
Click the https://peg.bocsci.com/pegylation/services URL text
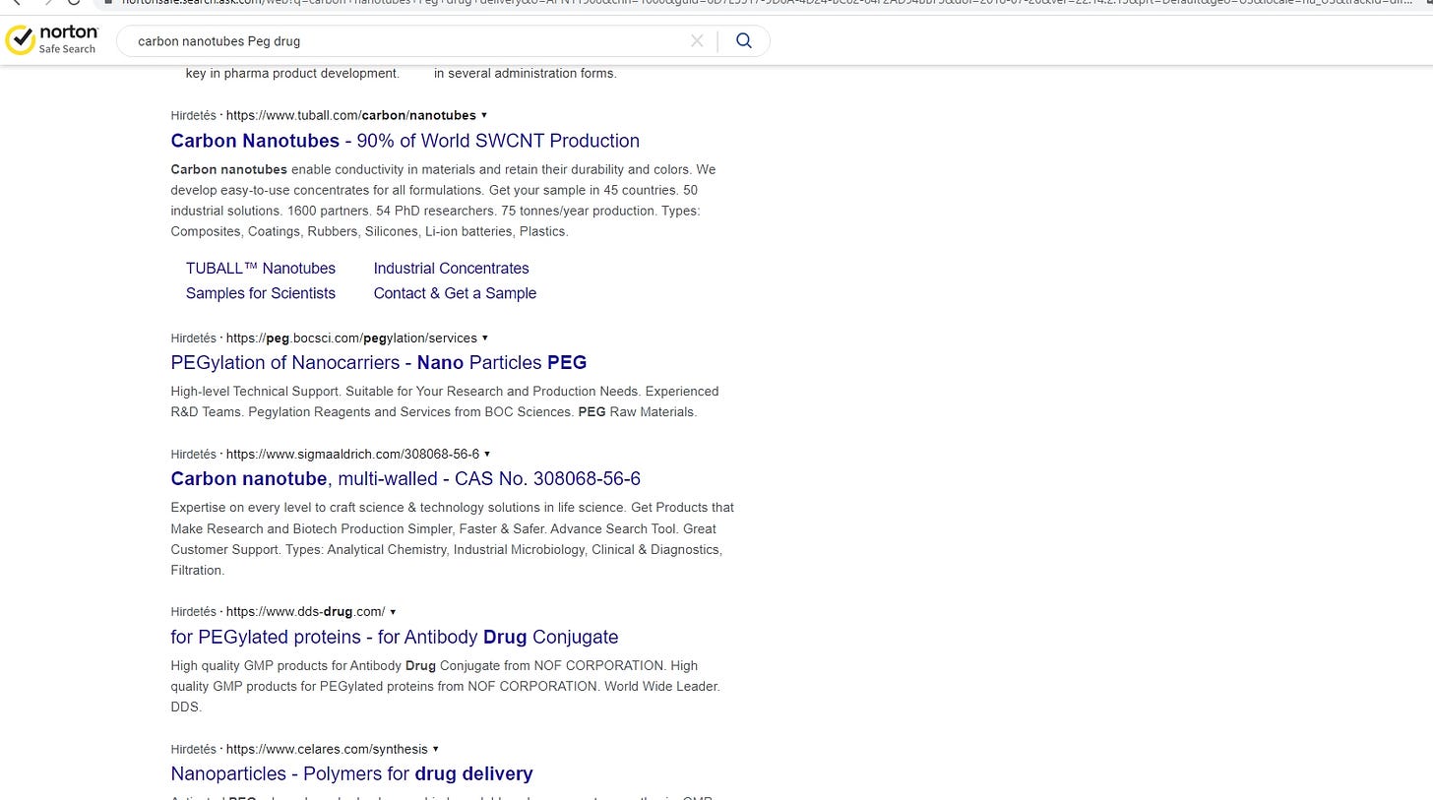pyautogui.click(x=351, y=338)
